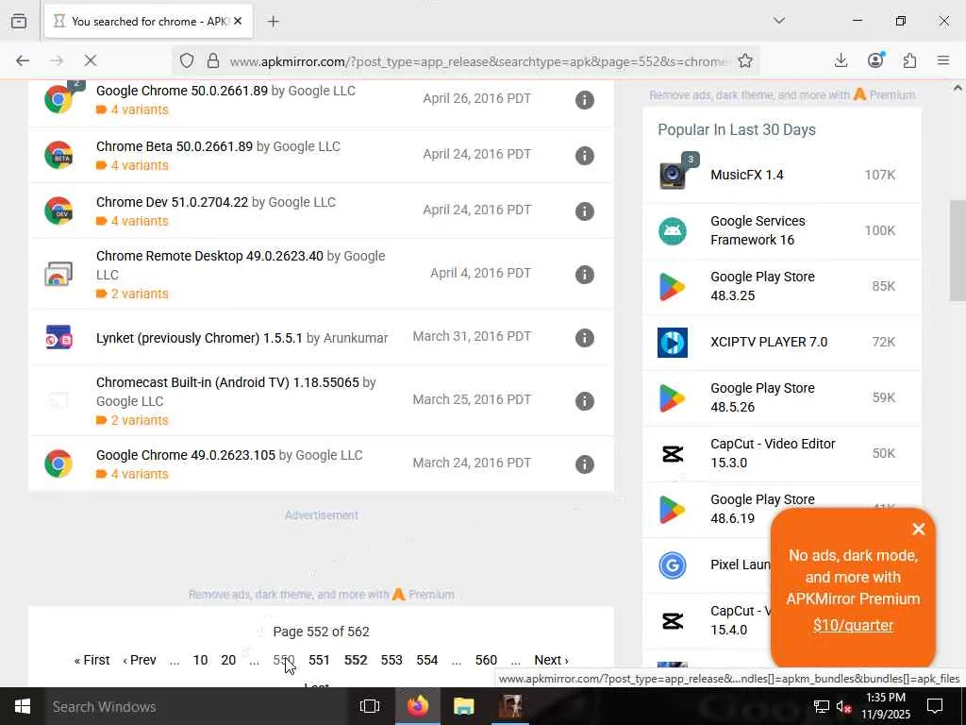Open Task View on the taskbar
The height and width of the screenshot is (725, 966).
point(370,706)
